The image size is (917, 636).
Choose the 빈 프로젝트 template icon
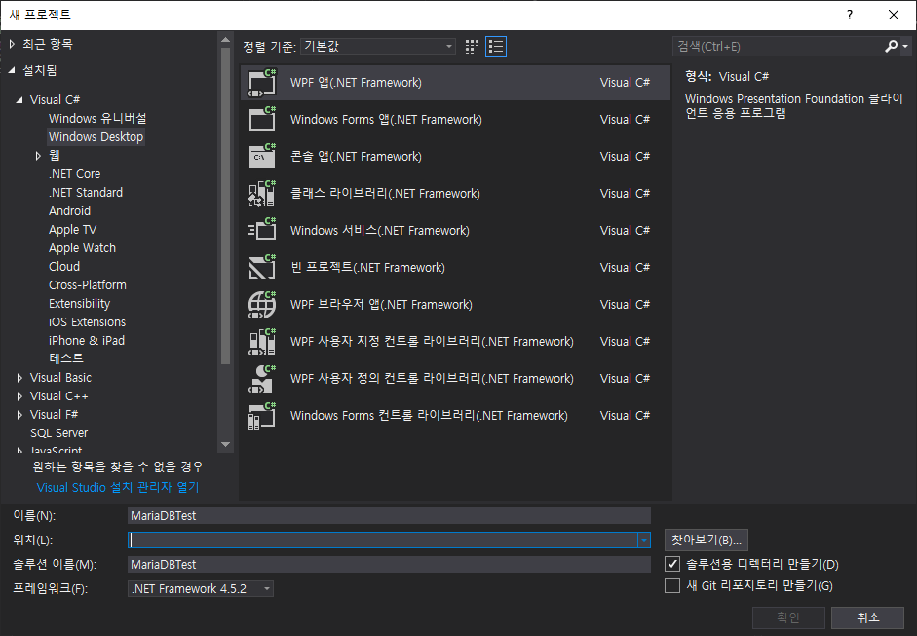pos(262,267)
